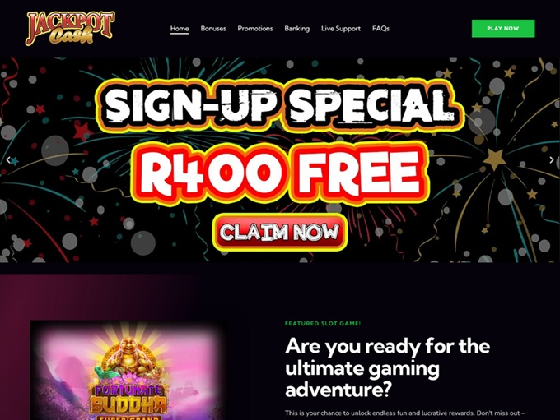Open the Bonuses page
560x420 pixels.
213,29
